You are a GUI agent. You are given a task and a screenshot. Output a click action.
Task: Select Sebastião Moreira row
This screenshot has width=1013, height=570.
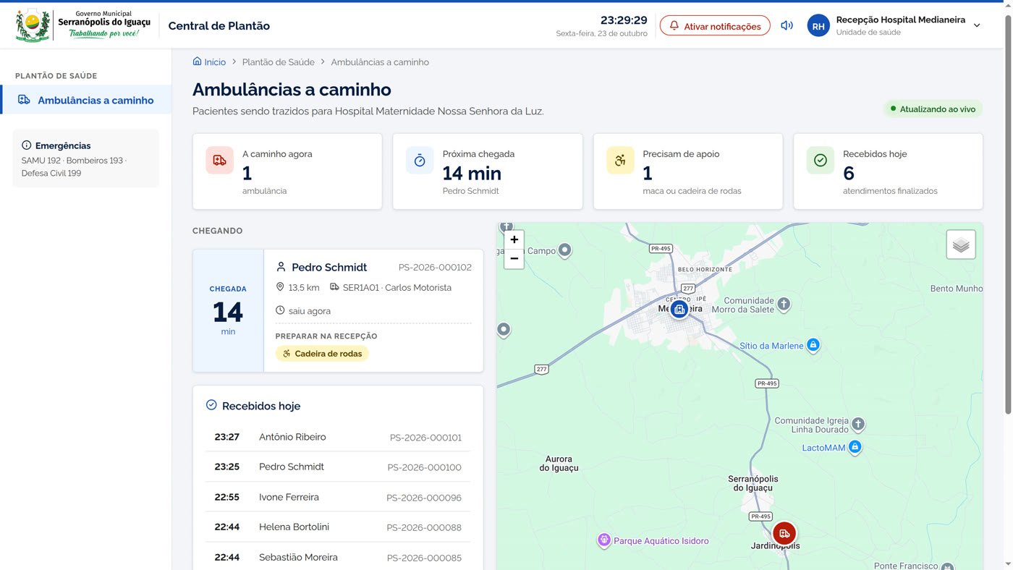point(338,557)
